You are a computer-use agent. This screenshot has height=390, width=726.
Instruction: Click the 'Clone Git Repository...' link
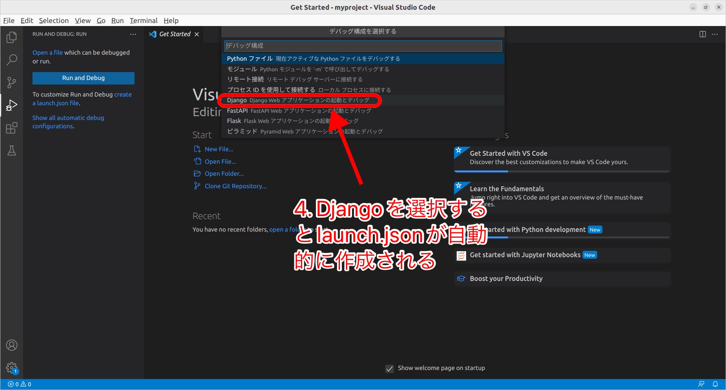tap(235, 186)
